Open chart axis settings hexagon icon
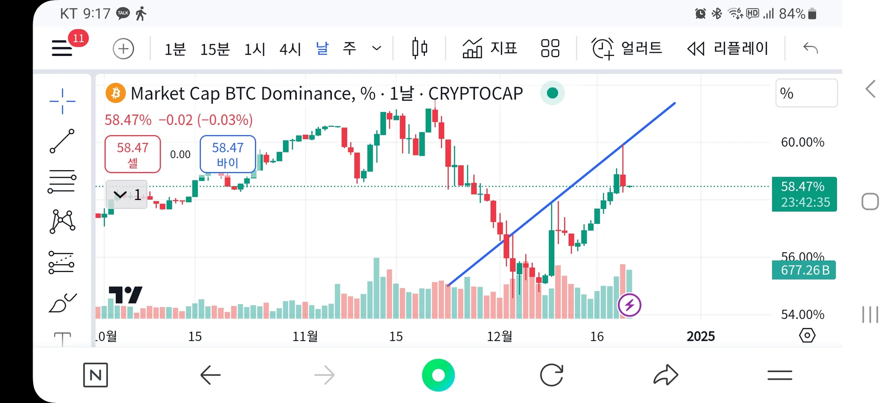This screenshot has width=896, height=403. [807, 335]
